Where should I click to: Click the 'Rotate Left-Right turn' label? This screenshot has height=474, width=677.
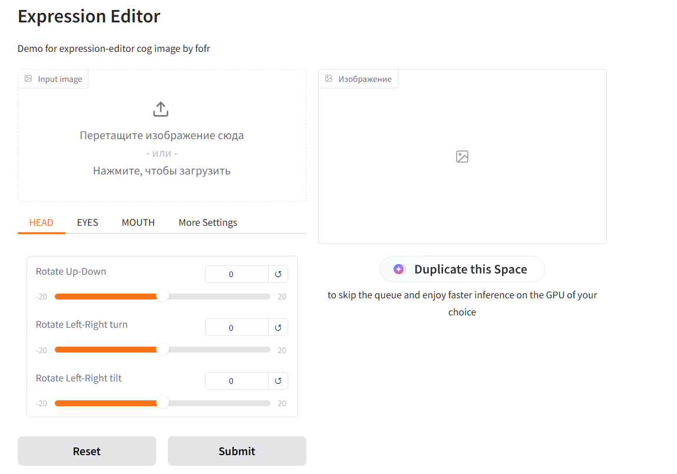pyautogui.click(x=81, y=324)
